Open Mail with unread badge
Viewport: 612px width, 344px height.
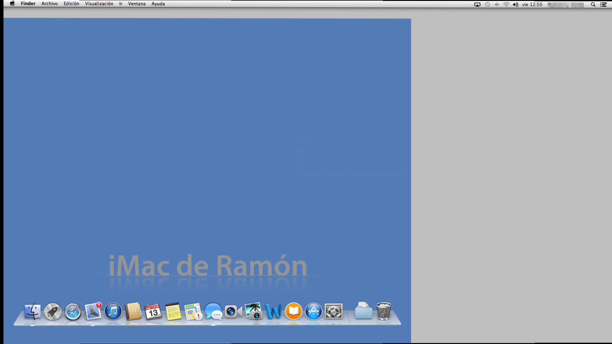point(93,312)
